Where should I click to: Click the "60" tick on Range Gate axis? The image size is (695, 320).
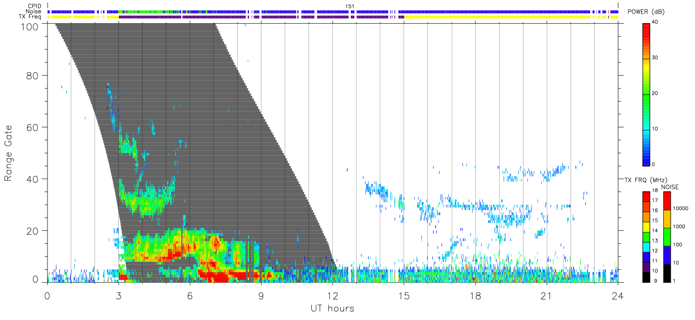32,127
